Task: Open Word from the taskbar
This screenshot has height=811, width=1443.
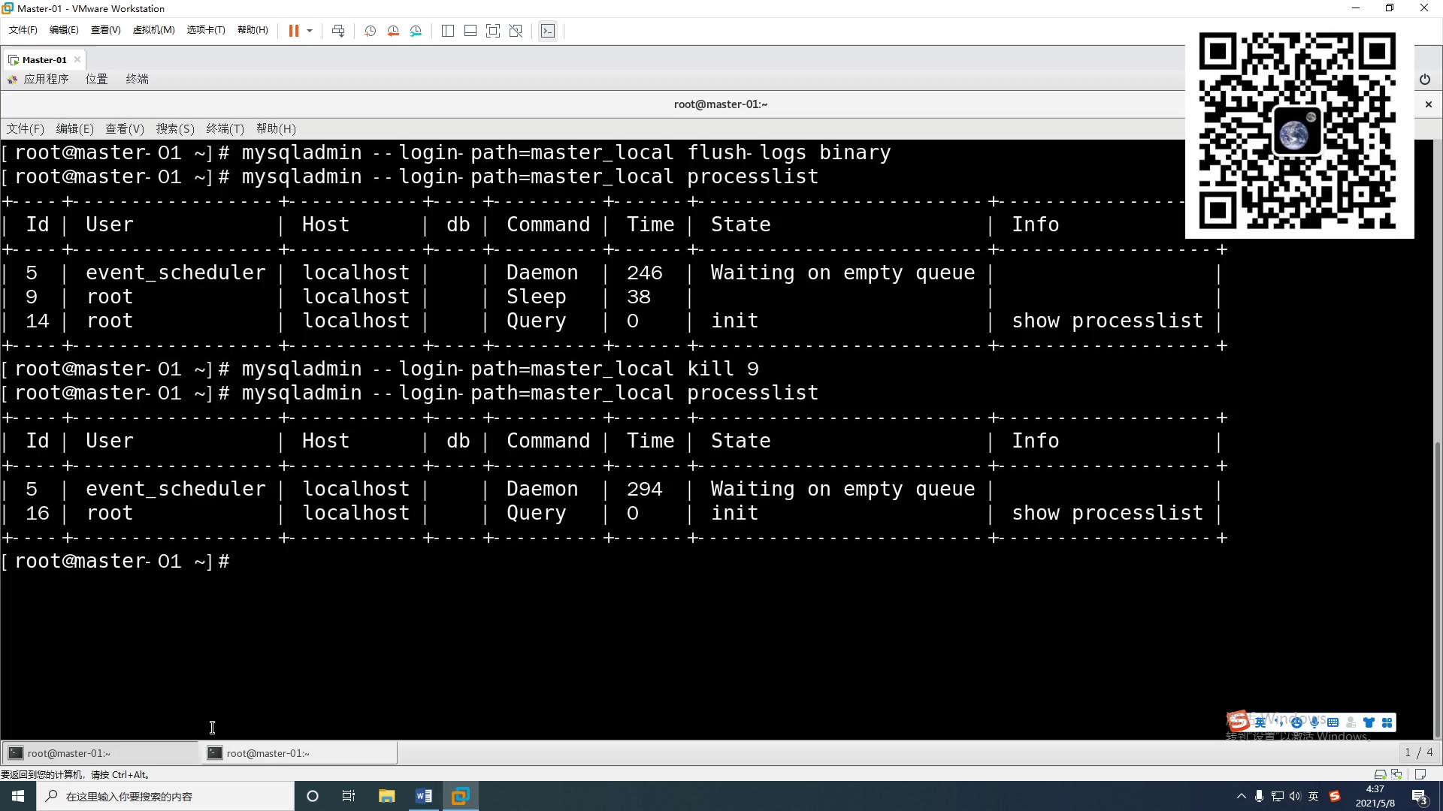Action: [423, 796]
